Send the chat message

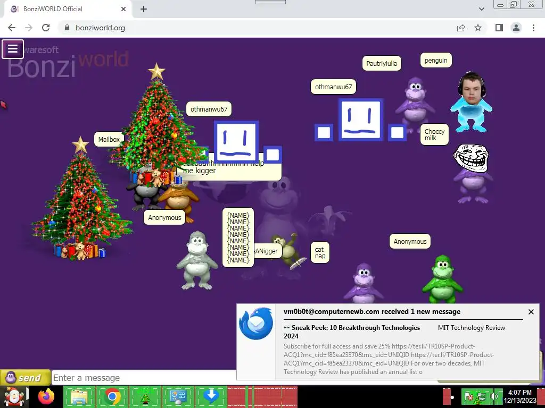(26, 378)
